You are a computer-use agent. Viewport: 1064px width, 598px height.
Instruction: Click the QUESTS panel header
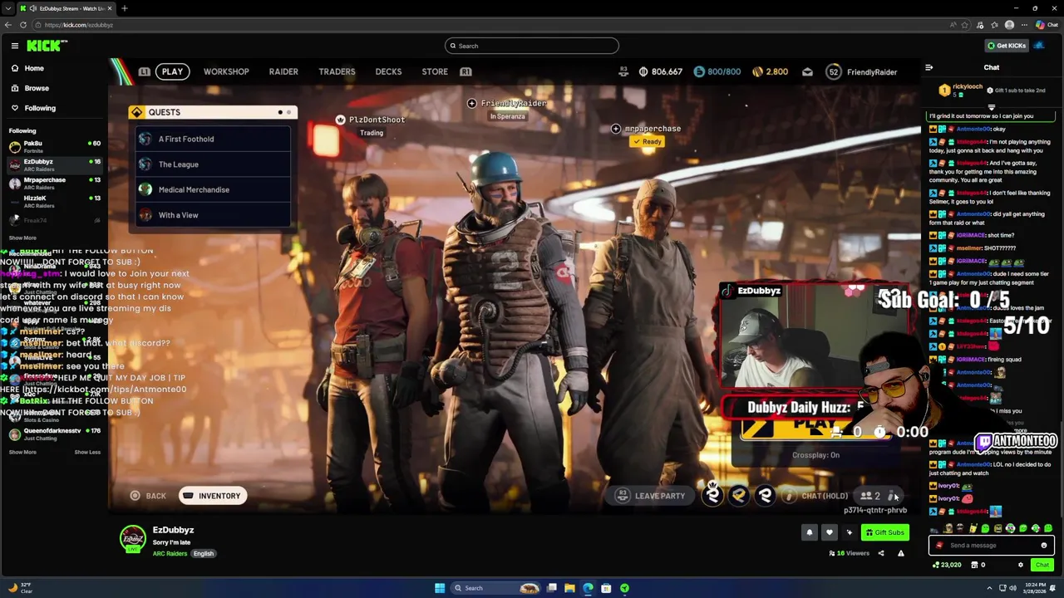(x=213, y=112)
